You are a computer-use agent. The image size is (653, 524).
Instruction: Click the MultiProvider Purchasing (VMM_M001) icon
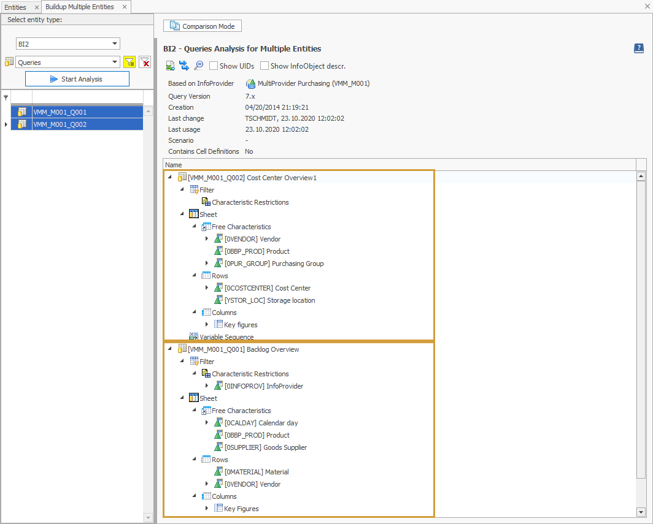coord(250,83)
